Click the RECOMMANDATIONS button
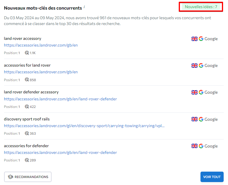 point(28,177)
